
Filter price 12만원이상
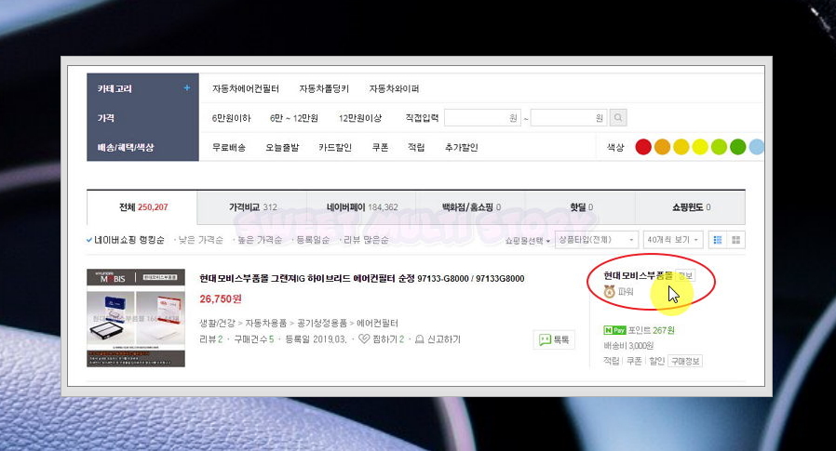(360, 118)
